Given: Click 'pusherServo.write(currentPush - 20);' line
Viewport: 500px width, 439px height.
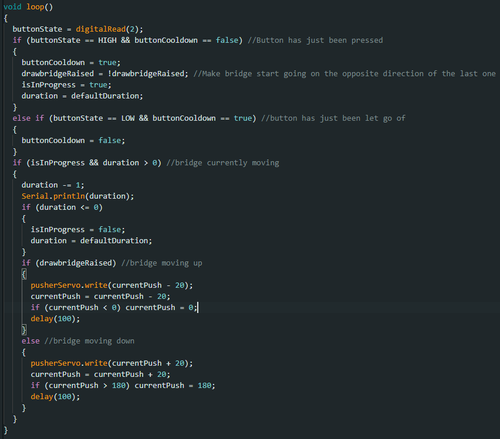Looking at the screenshot, I should pyautogui.click(x=112, y=285).
